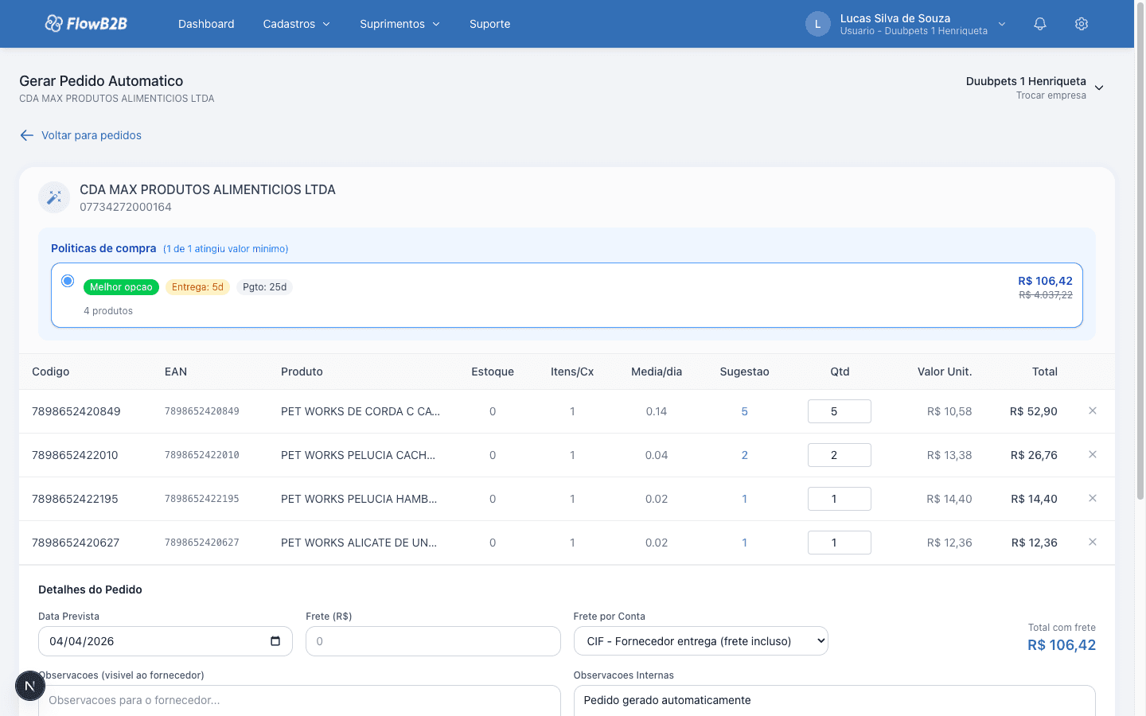Remove the PET WORKS DE CORDA row
The height and width of the screenshot is (716, 1146).
[x=1093, y=411]
